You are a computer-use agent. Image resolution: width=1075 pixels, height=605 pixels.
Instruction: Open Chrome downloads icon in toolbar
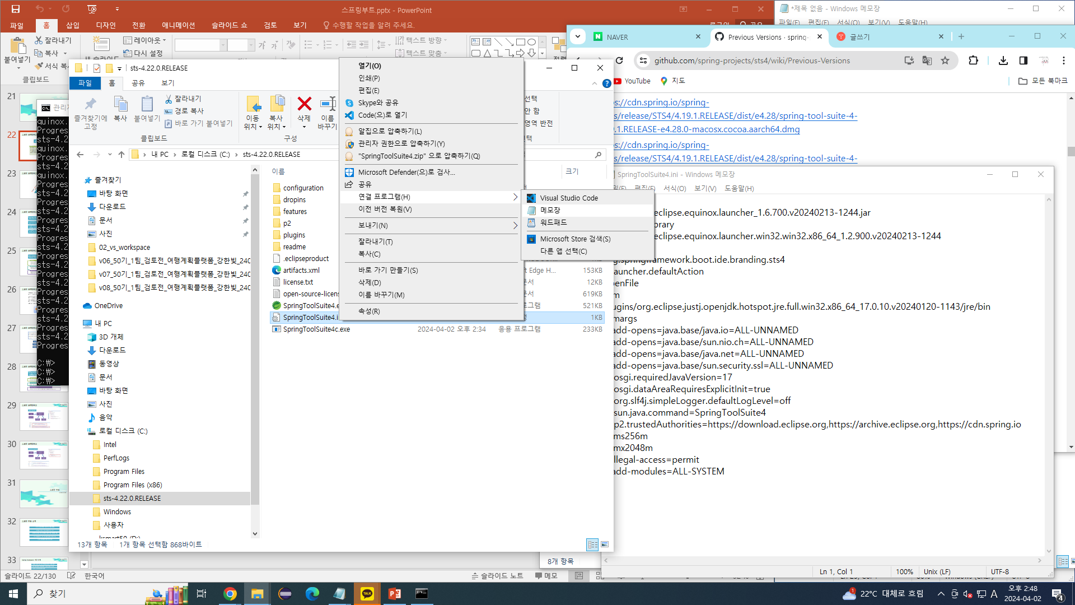pos(1003,61)
